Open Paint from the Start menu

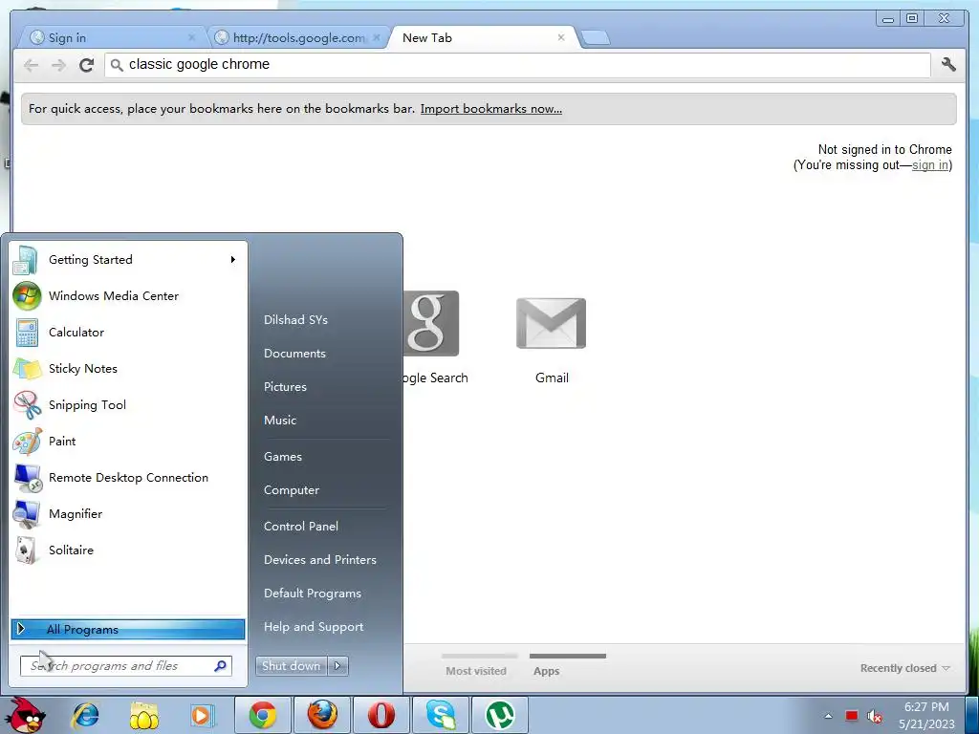128,441
